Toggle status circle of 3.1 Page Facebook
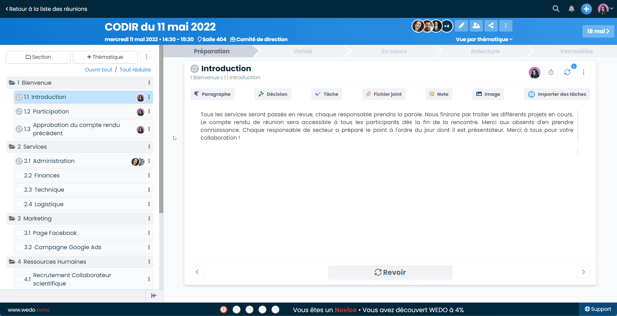 coord(19,233)
